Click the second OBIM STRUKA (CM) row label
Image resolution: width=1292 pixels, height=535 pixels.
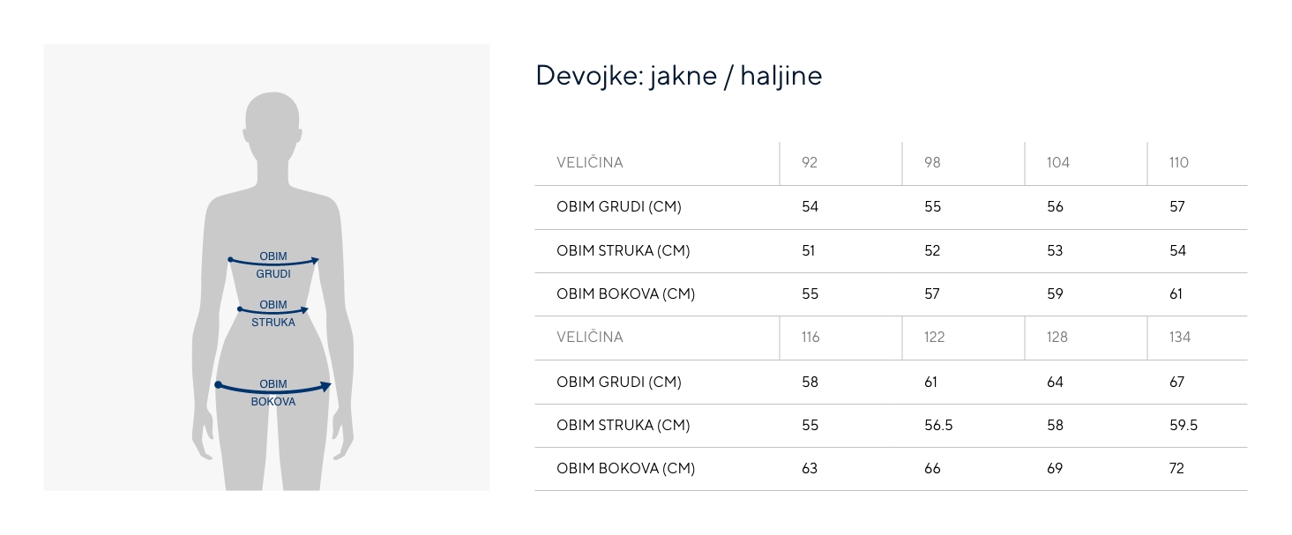click(x=624, y=425)
